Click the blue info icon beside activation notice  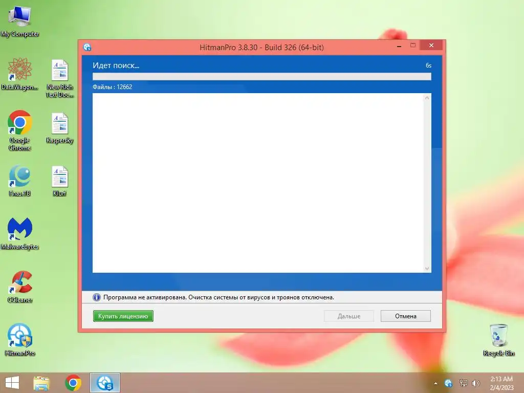pos(97,297)
